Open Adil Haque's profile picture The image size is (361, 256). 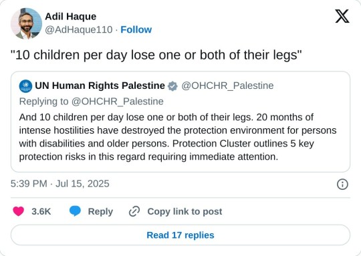point(26,23)
